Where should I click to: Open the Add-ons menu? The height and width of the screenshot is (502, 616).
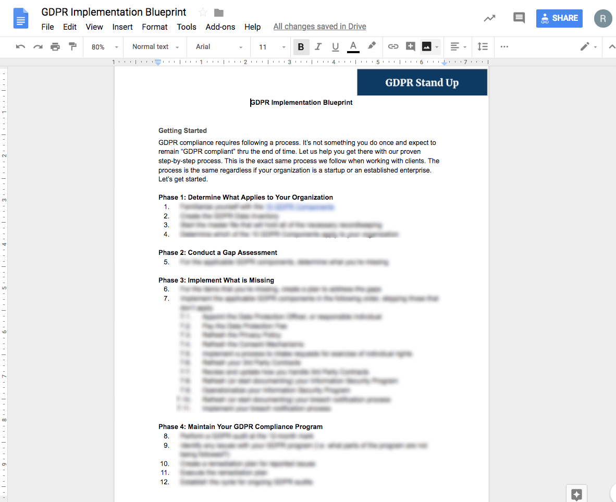tap(220, 27)
